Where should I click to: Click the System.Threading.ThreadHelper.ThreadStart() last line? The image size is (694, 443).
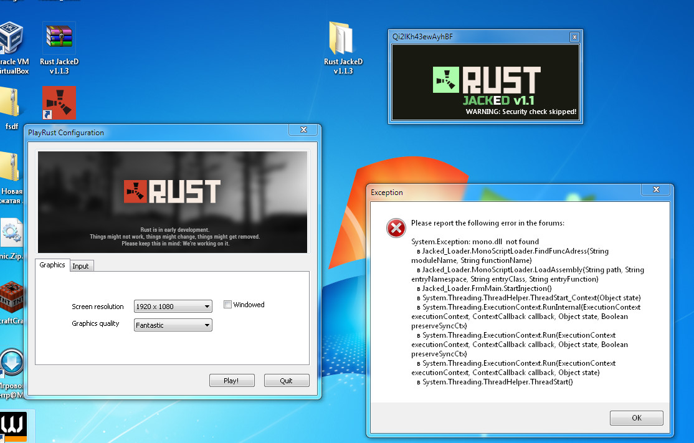pyautogui.click(x=495, y=382)
